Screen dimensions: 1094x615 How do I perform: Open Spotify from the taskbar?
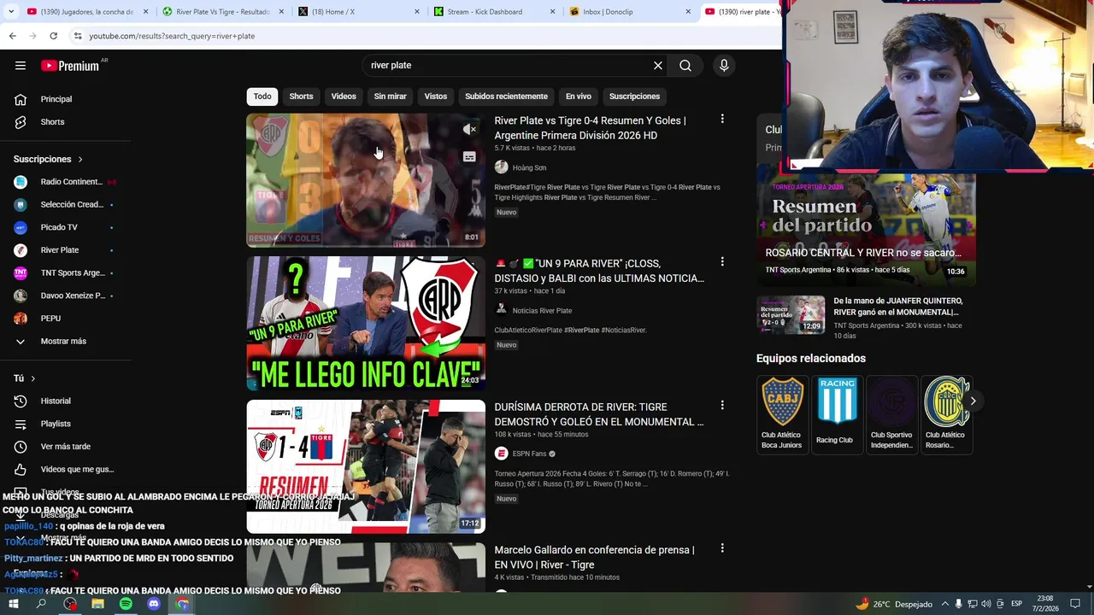click(126, 604)
